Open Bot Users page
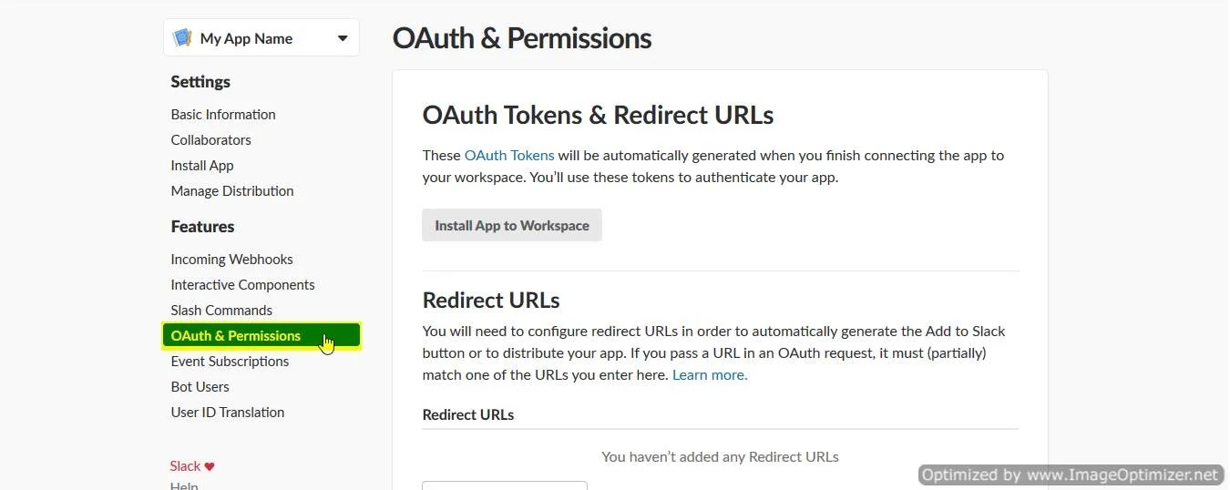Viewport: 1230px width, 490px height. tap(200, 387)
